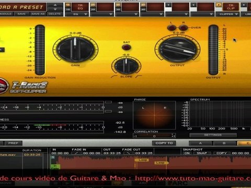This screenshot has height=188, width=251.
Task: Click the OUT time field
Action: point(112,153)
